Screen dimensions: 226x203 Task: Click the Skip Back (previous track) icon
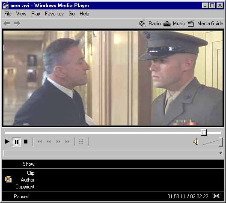click(x=39, y=142)
